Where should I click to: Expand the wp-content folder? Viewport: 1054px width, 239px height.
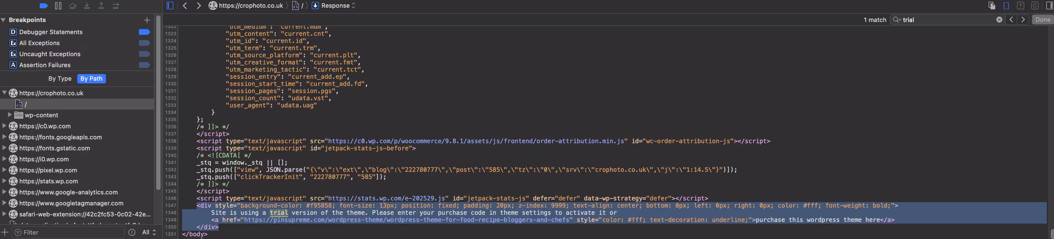pyautogui.click(x=10, y=115)
